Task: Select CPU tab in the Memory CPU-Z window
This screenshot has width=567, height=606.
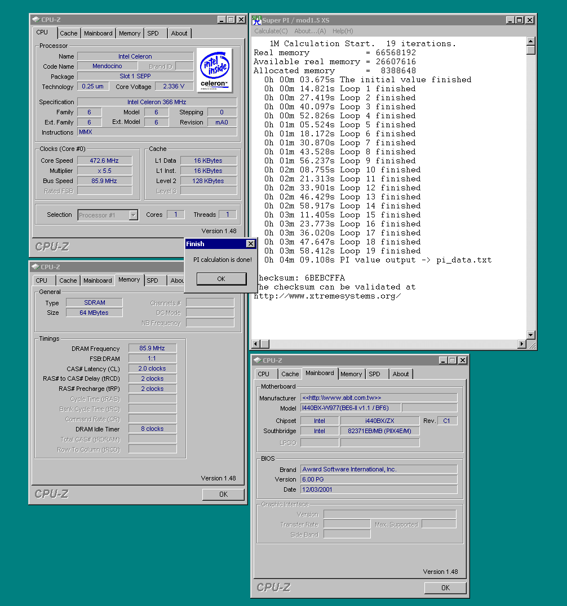Action: tap(42, 280)
